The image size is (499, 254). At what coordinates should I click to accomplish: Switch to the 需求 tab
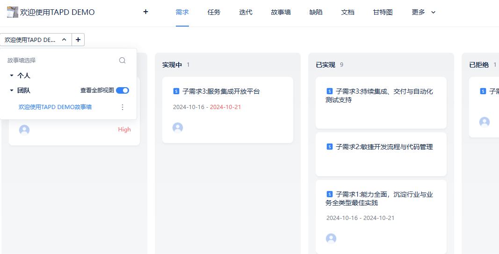click(182, 13)
